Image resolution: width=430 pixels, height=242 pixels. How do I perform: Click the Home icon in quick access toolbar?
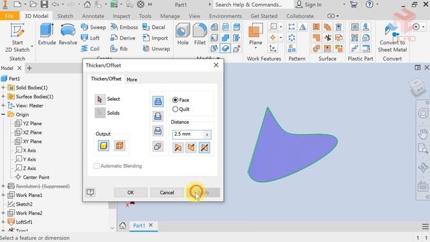(87, 5)
